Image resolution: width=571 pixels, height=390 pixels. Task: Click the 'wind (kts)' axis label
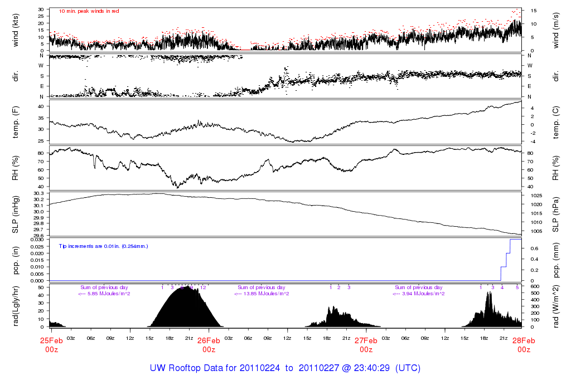point(15,30)
